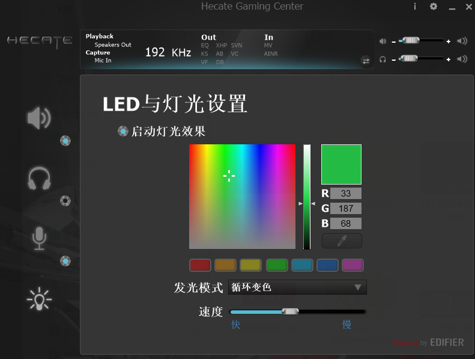The width and height of the screenshot is (475, 359).
Task: Decrease speaker volume with minus
Action: click(x=393, y=42)
